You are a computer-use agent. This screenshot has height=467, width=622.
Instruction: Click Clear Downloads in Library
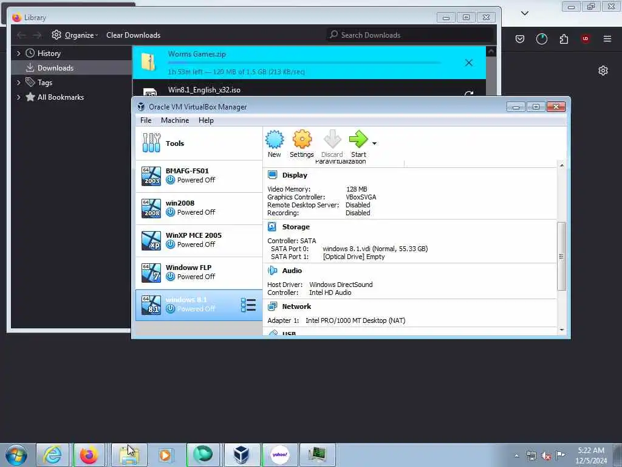click(x=133, y=35)
